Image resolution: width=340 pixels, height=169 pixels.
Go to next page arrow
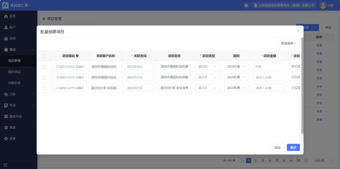305,161
